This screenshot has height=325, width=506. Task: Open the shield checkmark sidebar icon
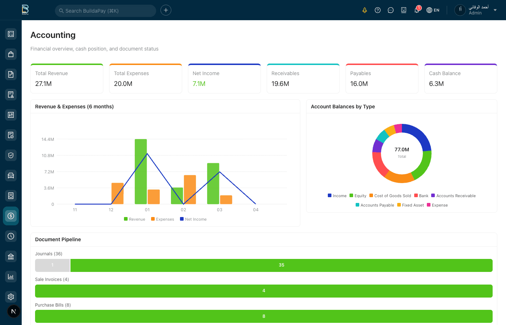click(x=11, y=155)
